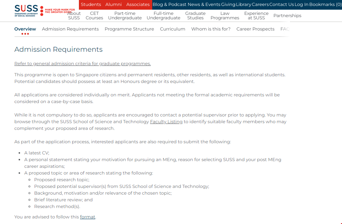Click the "format" hyperlink

(87, 217)
